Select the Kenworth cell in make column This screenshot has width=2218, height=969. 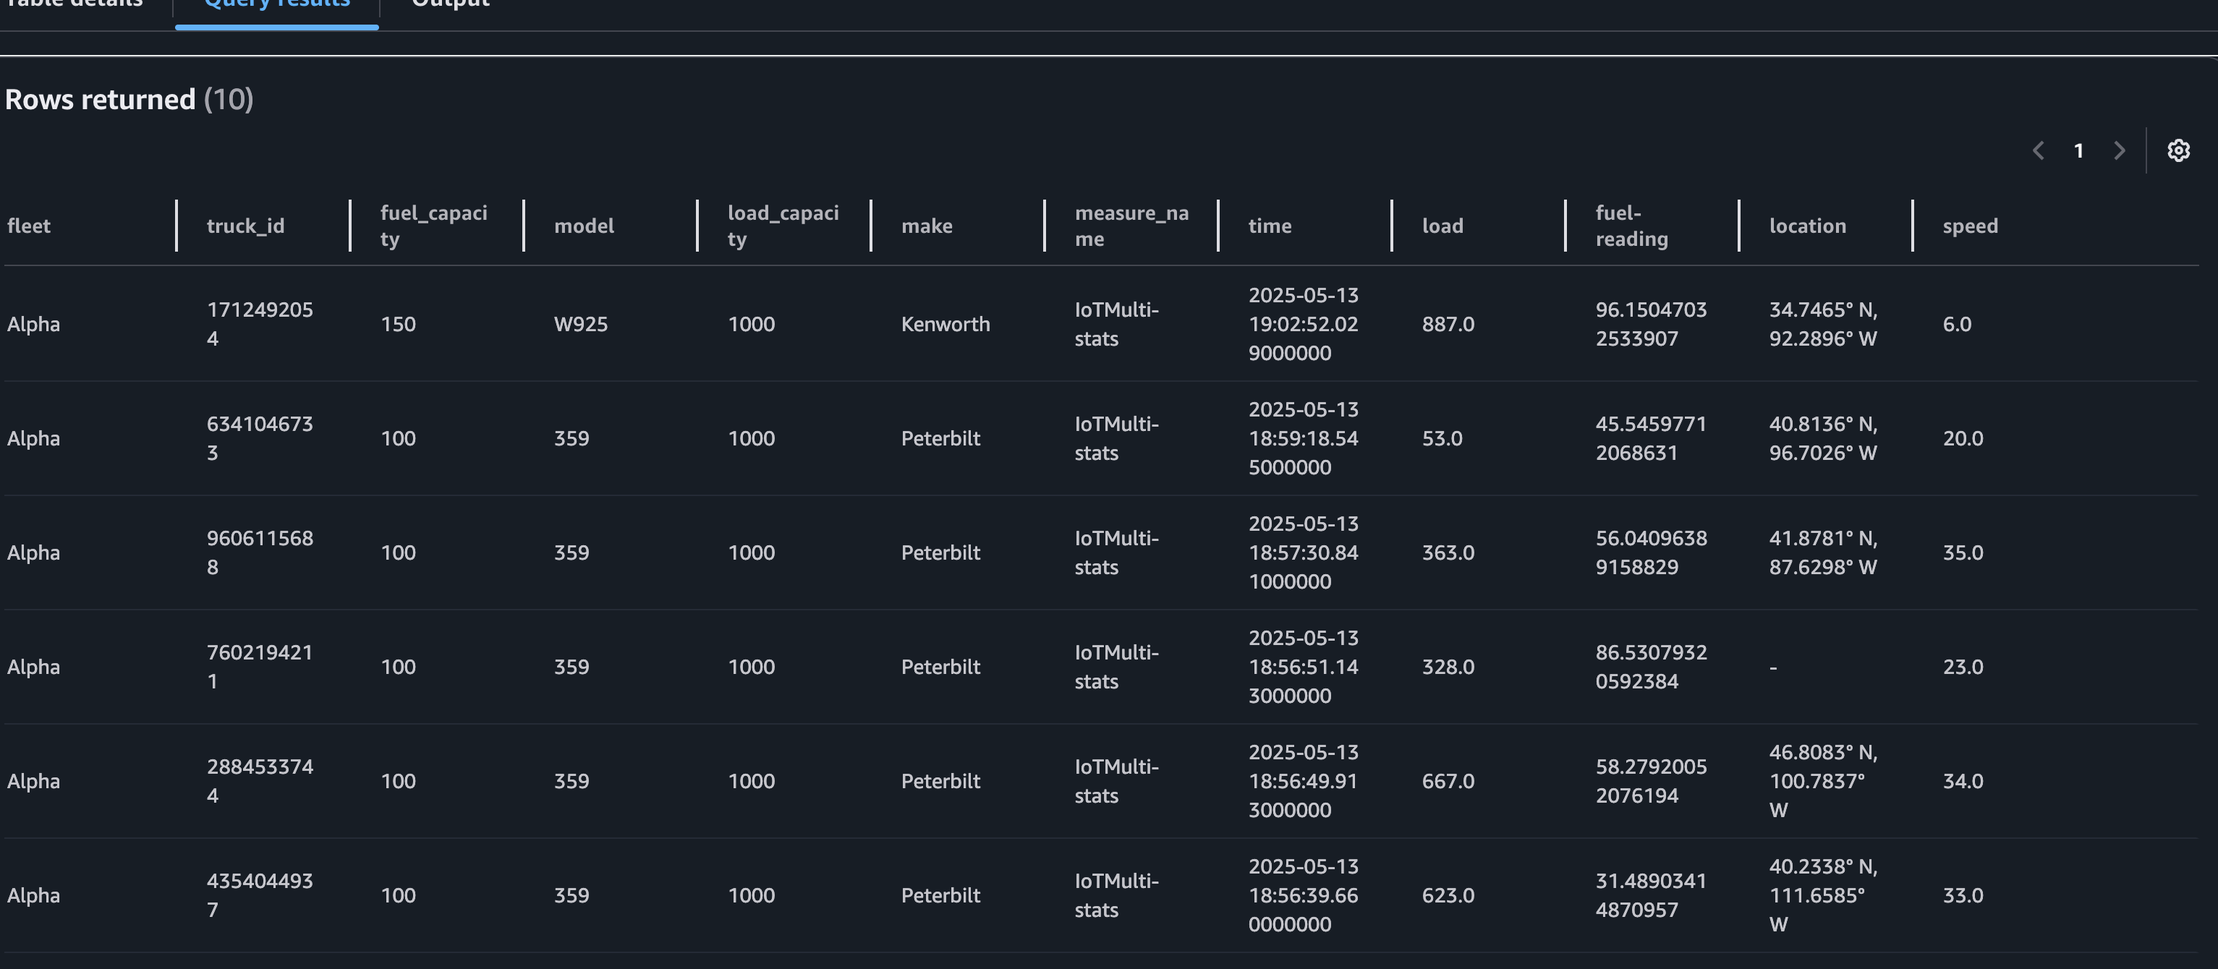tap(946, 325)
